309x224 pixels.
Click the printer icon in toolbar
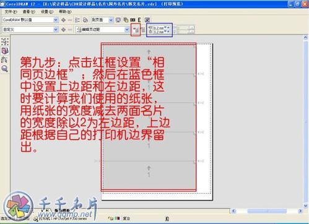pos(85,20)
